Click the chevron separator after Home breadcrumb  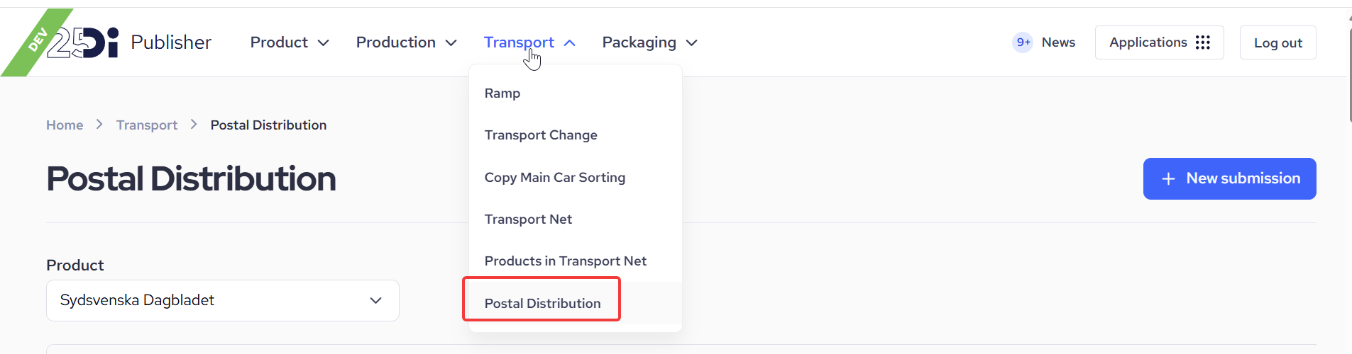tap(99, 125)
